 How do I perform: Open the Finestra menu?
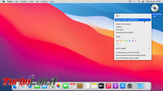[x=44, y=1]
